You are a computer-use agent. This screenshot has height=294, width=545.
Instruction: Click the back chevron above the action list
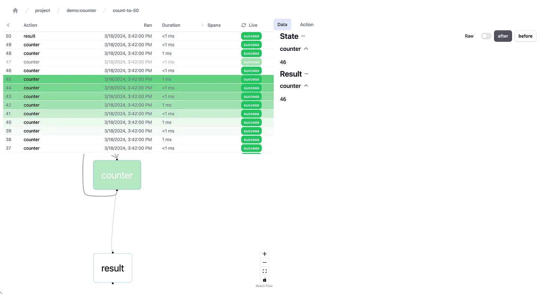(8, 25)
